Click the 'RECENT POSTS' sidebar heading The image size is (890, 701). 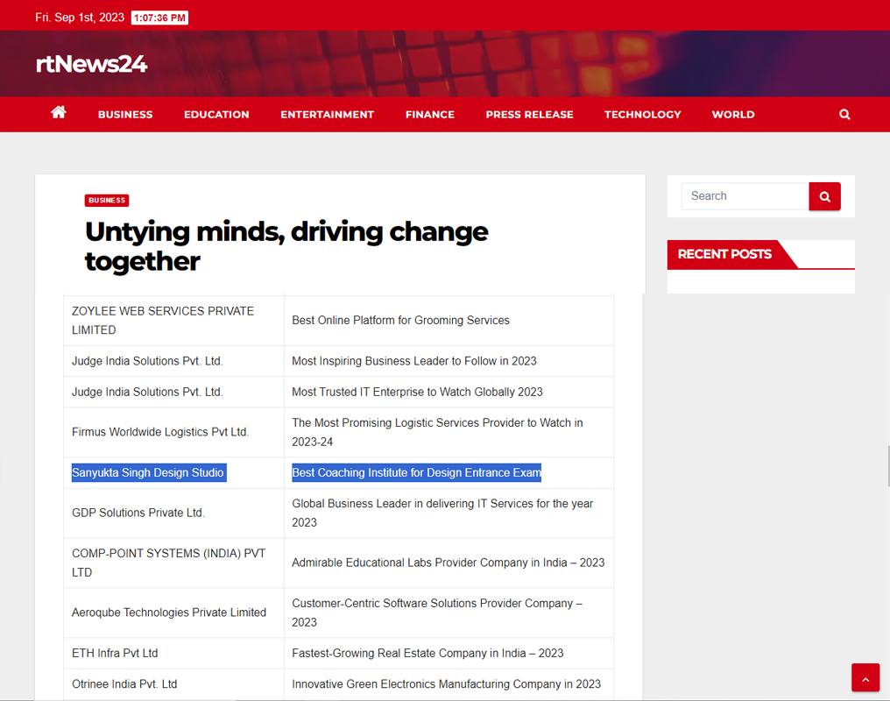pos(724,254)
